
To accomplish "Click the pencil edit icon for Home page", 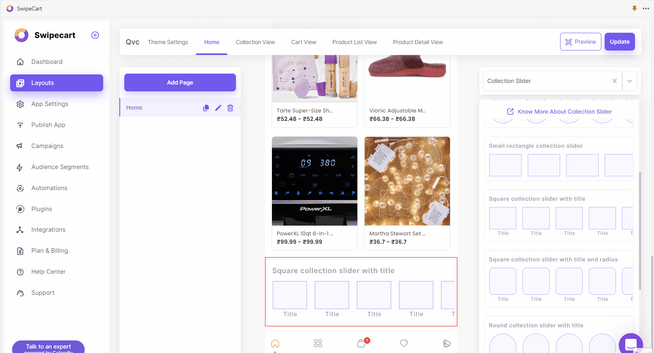I will click(218, 108).
